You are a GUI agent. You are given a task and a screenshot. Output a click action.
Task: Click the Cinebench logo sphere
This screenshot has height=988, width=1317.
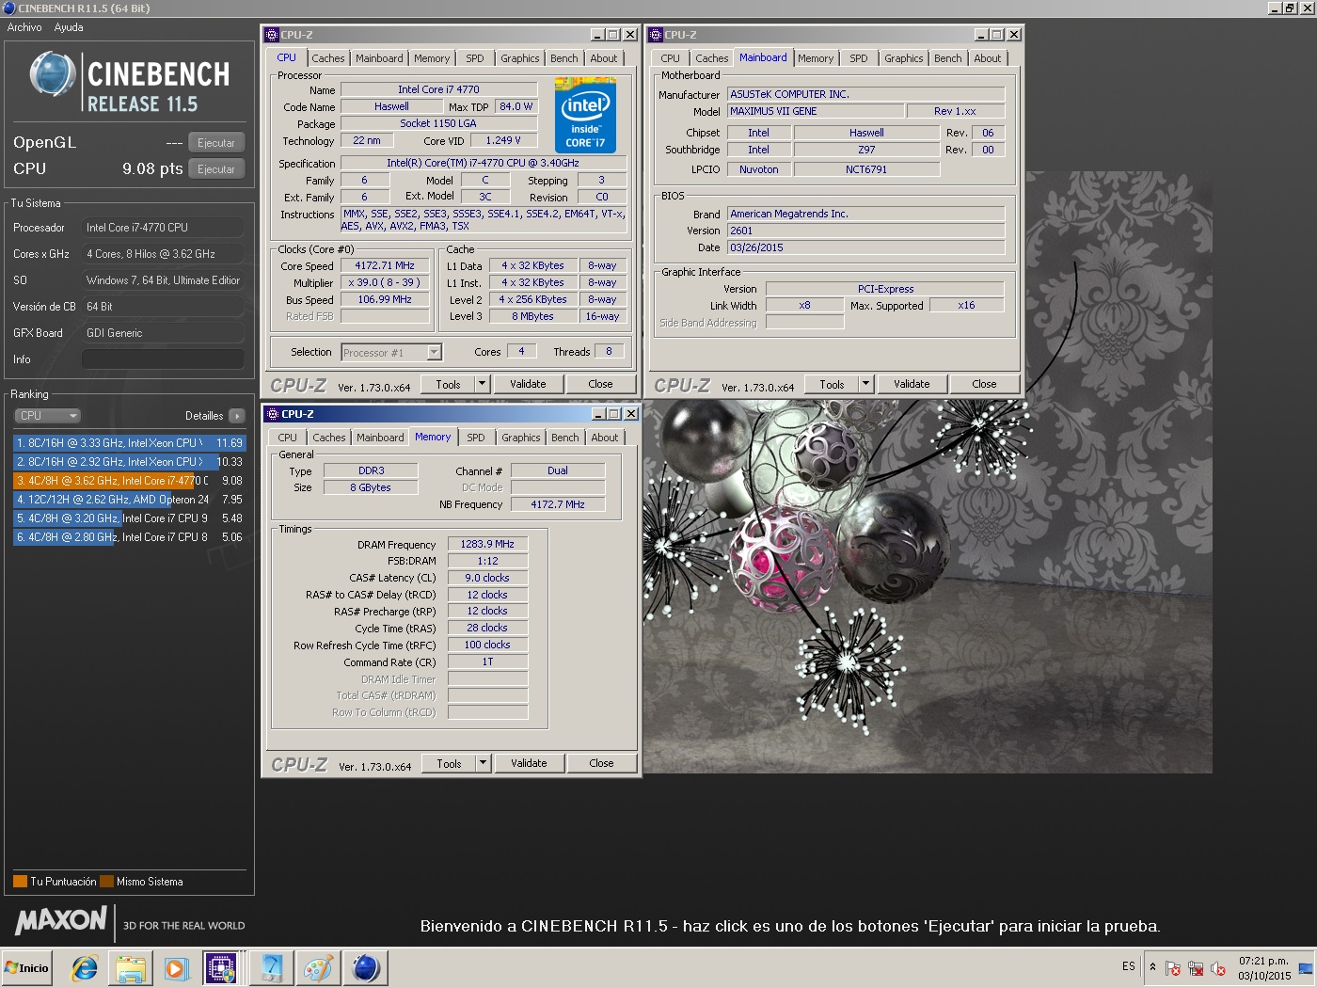tap(53, 74)
